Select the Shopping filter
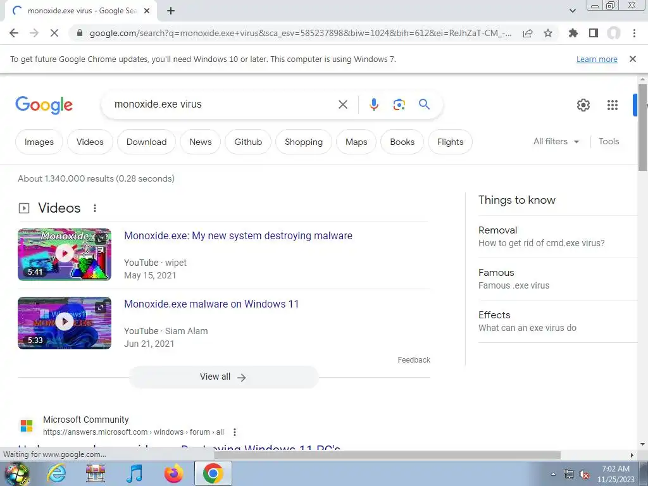 [304, 142]
